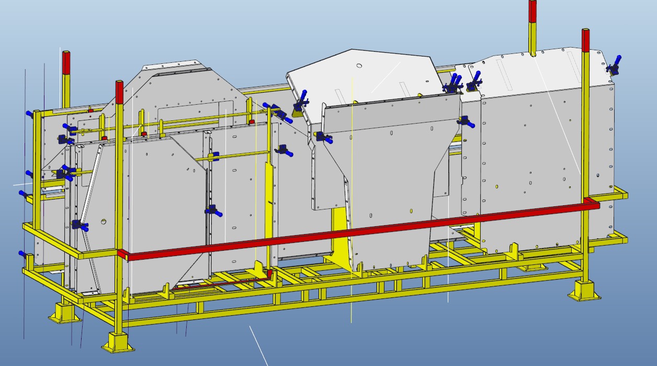Select the yellow foot plate under the front-left post
The height and width of the screenshot is (366, 657).
(x=118, y=342)
